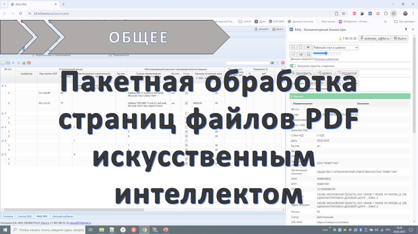Click the clipboard icon in КАЦ panel
418x234 pixels.
tap(301, 47)
